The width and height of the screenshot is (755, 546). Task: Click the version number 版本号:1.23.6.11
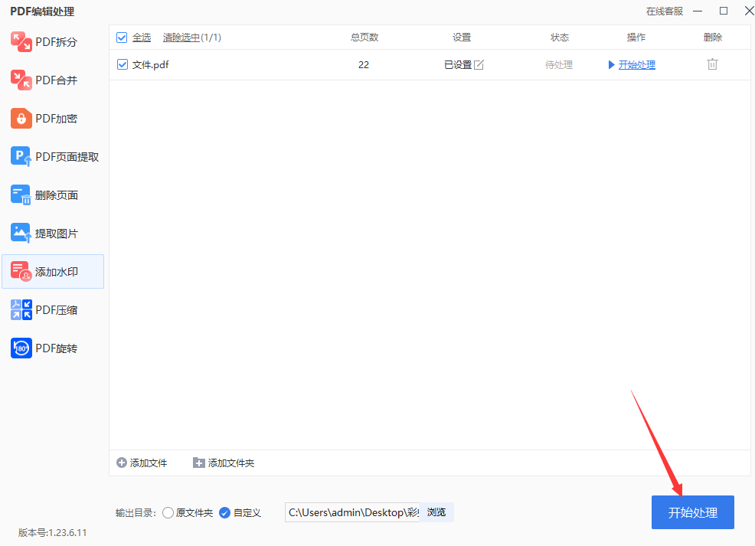coord(53,532)
